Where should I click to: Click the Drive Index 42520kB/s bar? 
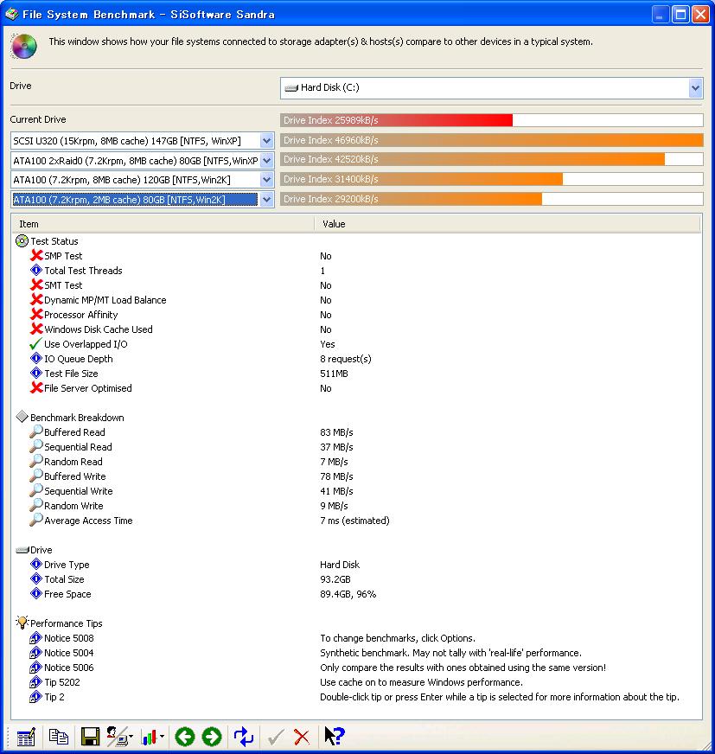[491, 159]
